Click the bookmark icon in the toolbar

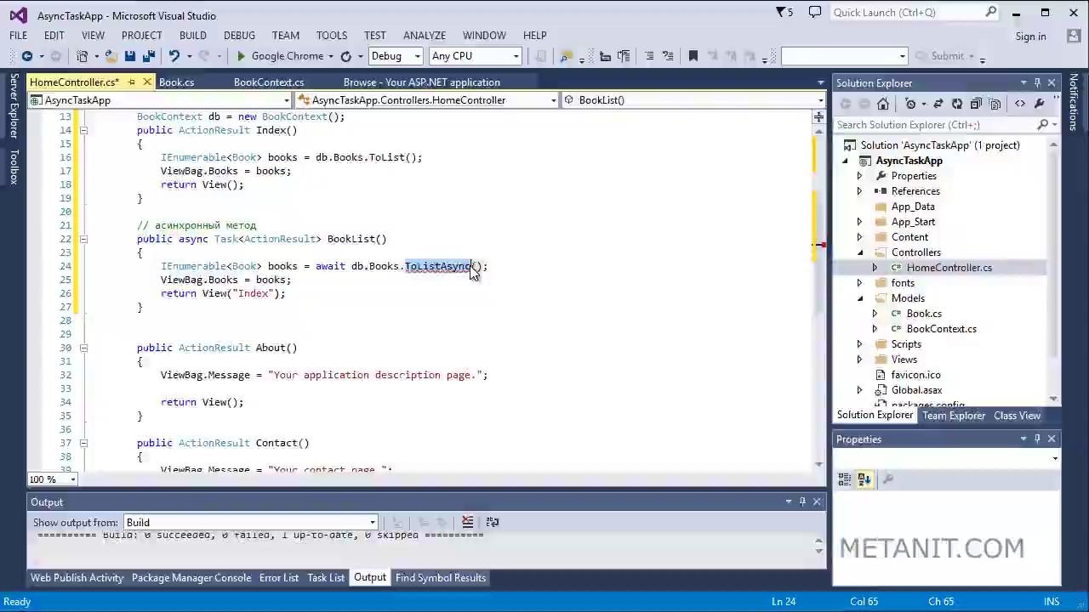point(693,56)
